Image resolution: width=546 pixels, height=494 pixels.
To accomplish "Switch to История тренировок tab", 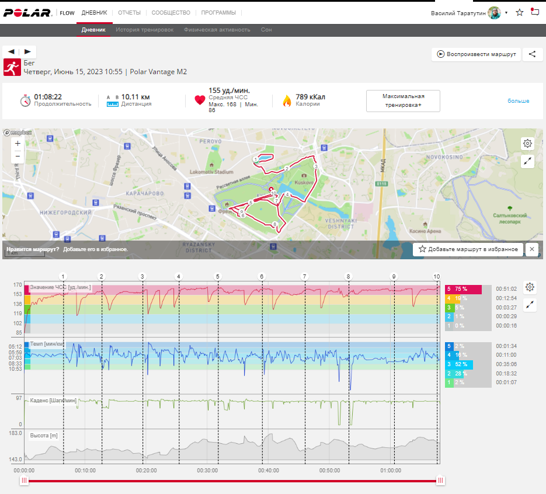I will click(x=144, y=30).
